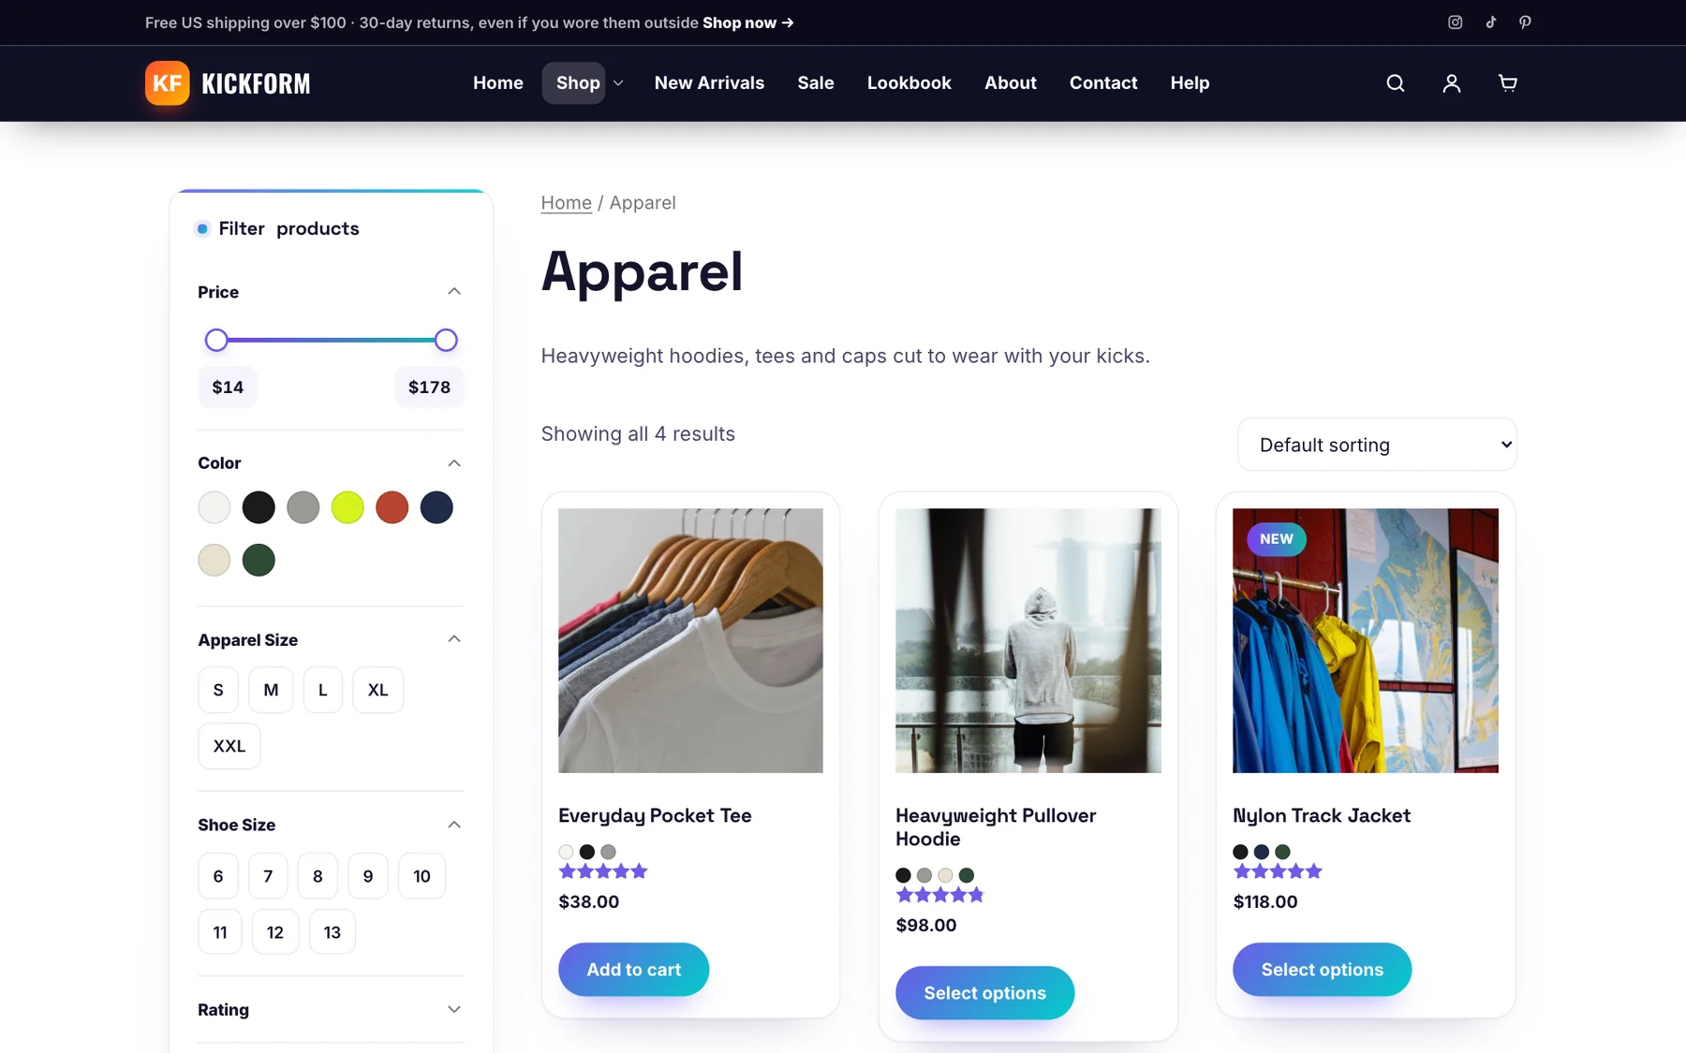Viewport: 1686px width, 1053px height.
Task: Collapse the Shoe Size filter section
Action: coord(454,825)
